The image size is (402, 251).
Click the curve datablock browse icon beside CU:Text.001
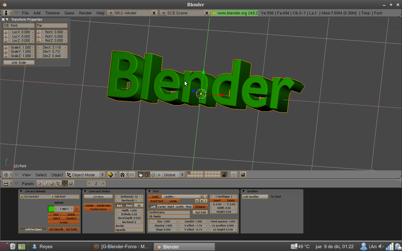pyautogui.click(x=22, y=197)
